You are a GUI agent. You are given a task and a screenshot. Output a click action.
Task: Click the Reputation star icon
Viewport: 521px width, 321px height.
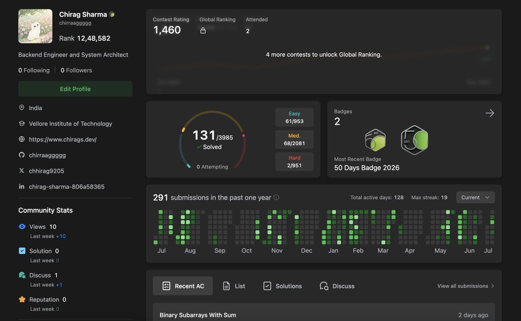[22, 299]
